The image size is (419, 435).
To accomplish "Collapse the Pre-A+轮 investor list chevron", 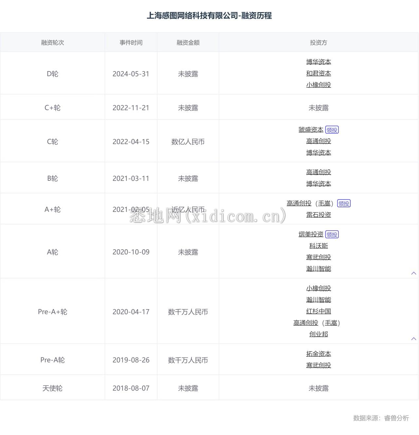I will (414, 338).
